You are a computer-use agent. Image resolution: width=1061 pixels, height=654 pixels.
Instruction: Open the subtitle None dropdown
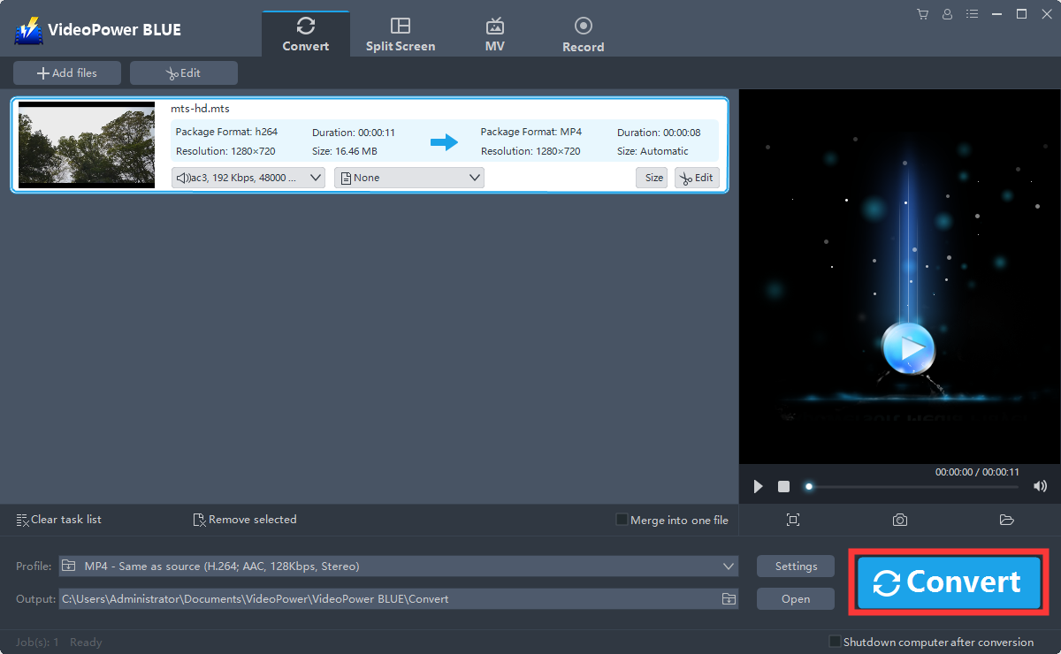[408, 177]
